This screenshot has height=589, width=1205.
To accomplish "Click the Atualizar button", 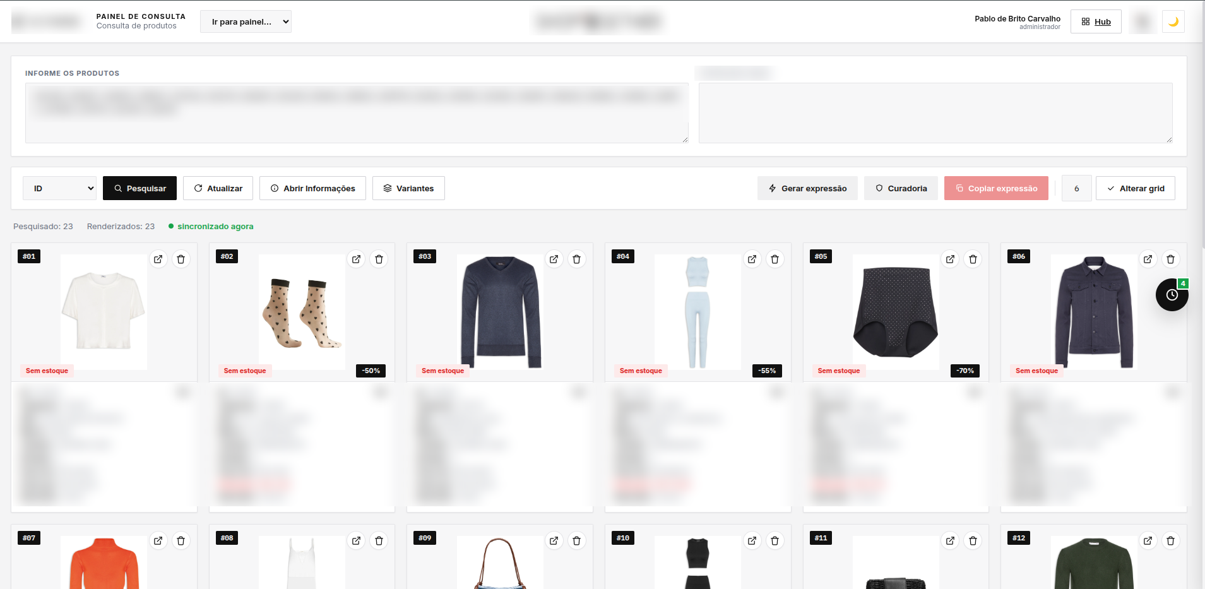I will click(x=218, y=188).
